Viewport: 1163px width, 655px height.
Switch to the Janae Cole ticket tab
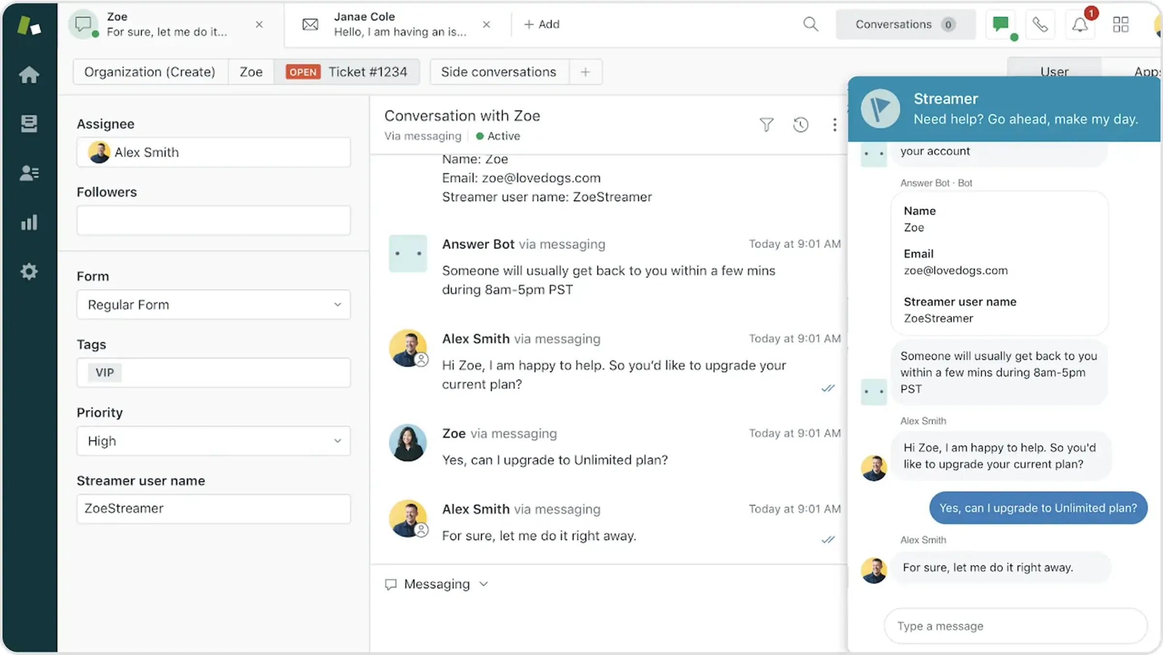pyautogui.click(x=397, y=24)
